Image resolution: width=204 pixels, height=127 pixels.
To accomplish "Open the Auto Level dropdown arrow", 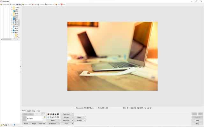I will pos(73,114).
